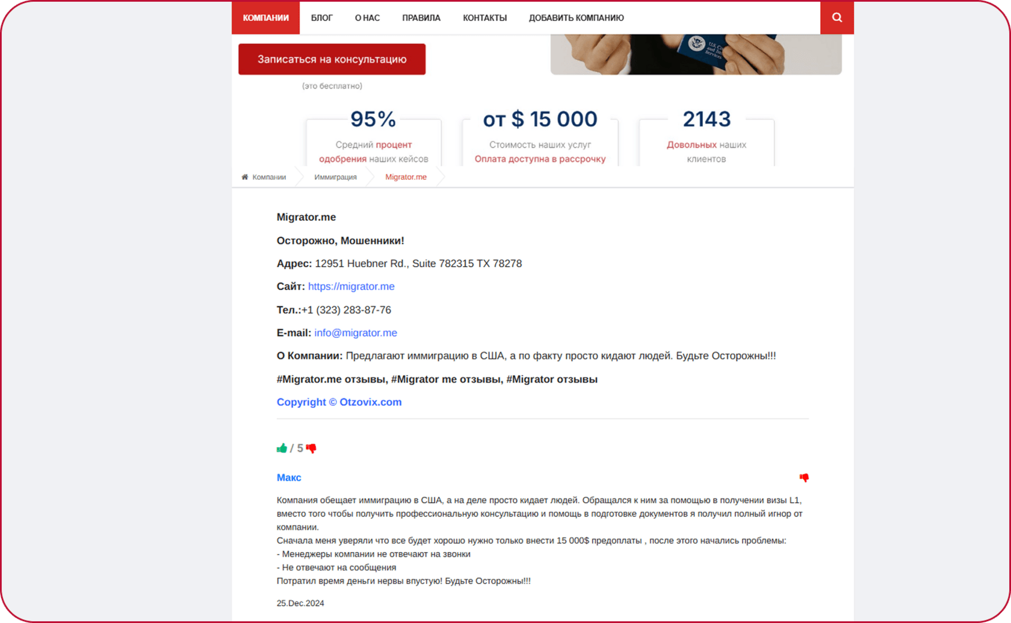Image resolution: width=1011 pixels, height=623 pixels.
Task: Click the от $ 15 000 pricing card
Action: pos(540,137)
